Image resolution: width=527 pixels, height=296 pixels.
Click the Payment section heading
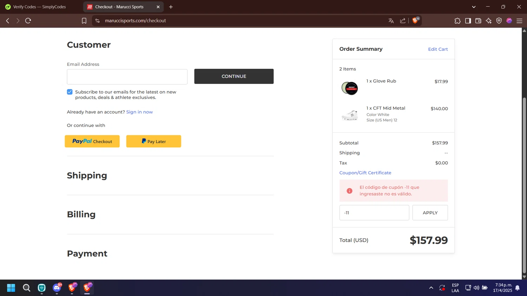87,254
